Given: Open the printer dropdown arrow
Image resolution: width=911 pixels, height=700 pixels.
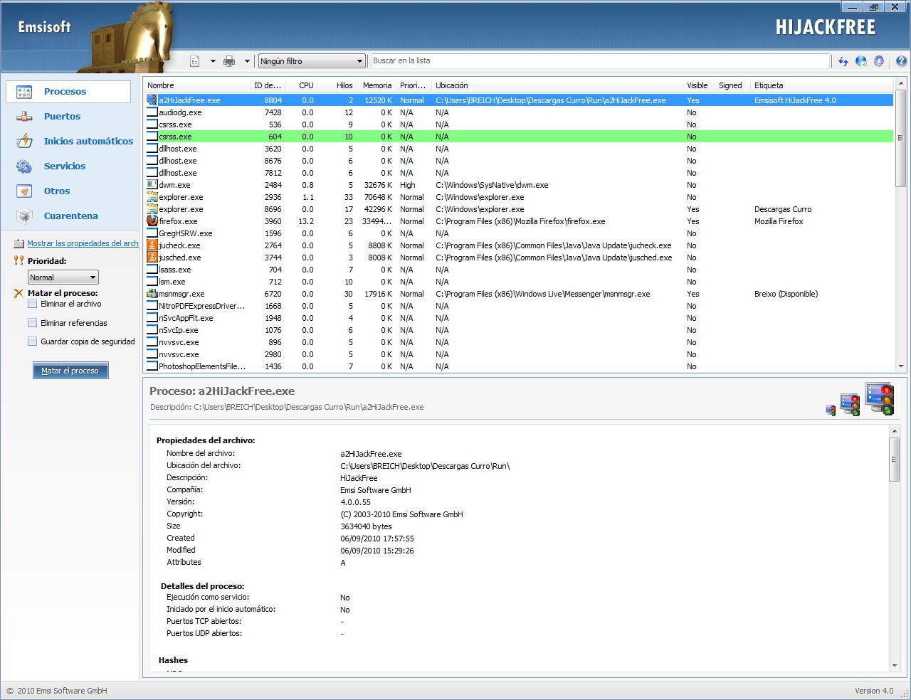Looking at the screenshot, I should pyautogui.click(x=247, y=61).
